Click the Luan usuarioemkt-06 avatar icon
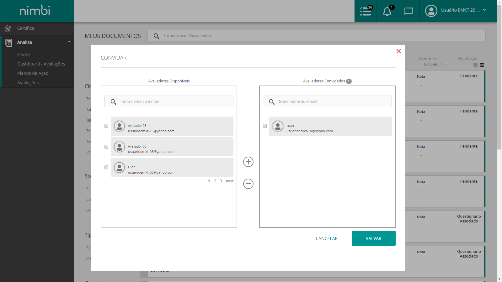 [x=119, y=168]
